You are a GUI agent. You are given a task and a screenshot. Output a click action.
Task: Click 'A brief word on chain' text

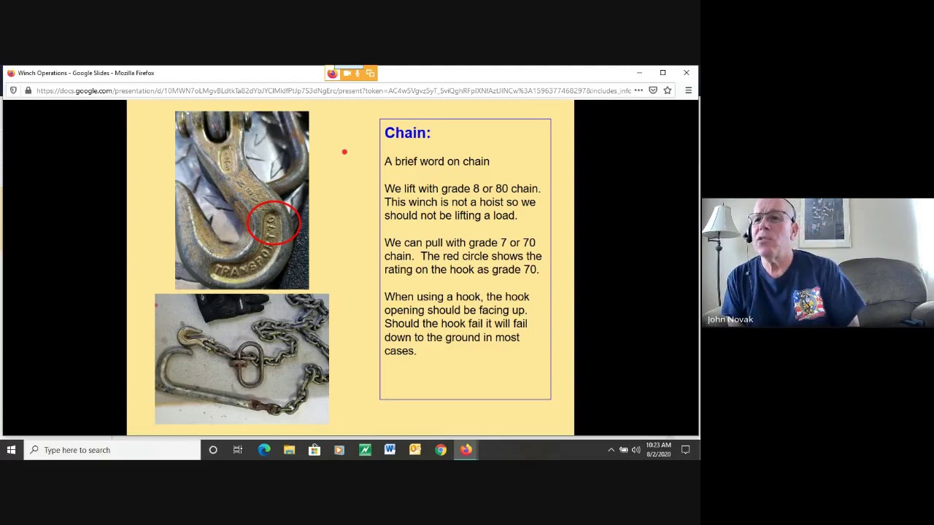437,161
